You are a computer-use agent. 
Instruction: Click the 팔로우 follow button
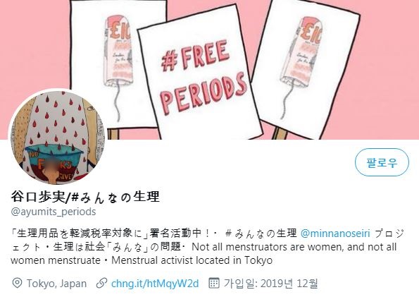click(382, 162)
